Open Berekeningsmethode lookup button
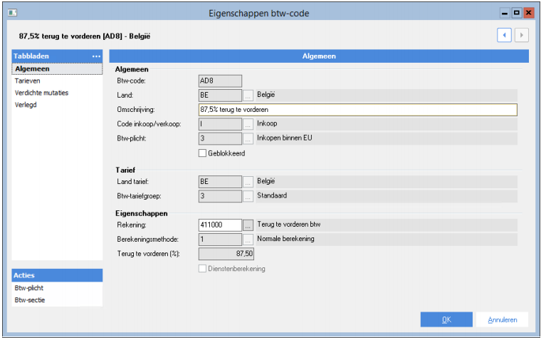541x338 pixels. tap(248, 240)
